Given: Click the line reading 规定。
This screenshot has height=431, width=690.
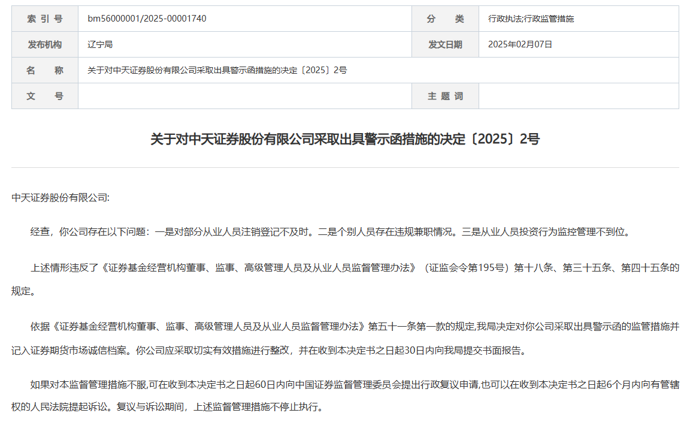Looking at the screenshot, I should [x=23, y=291].
